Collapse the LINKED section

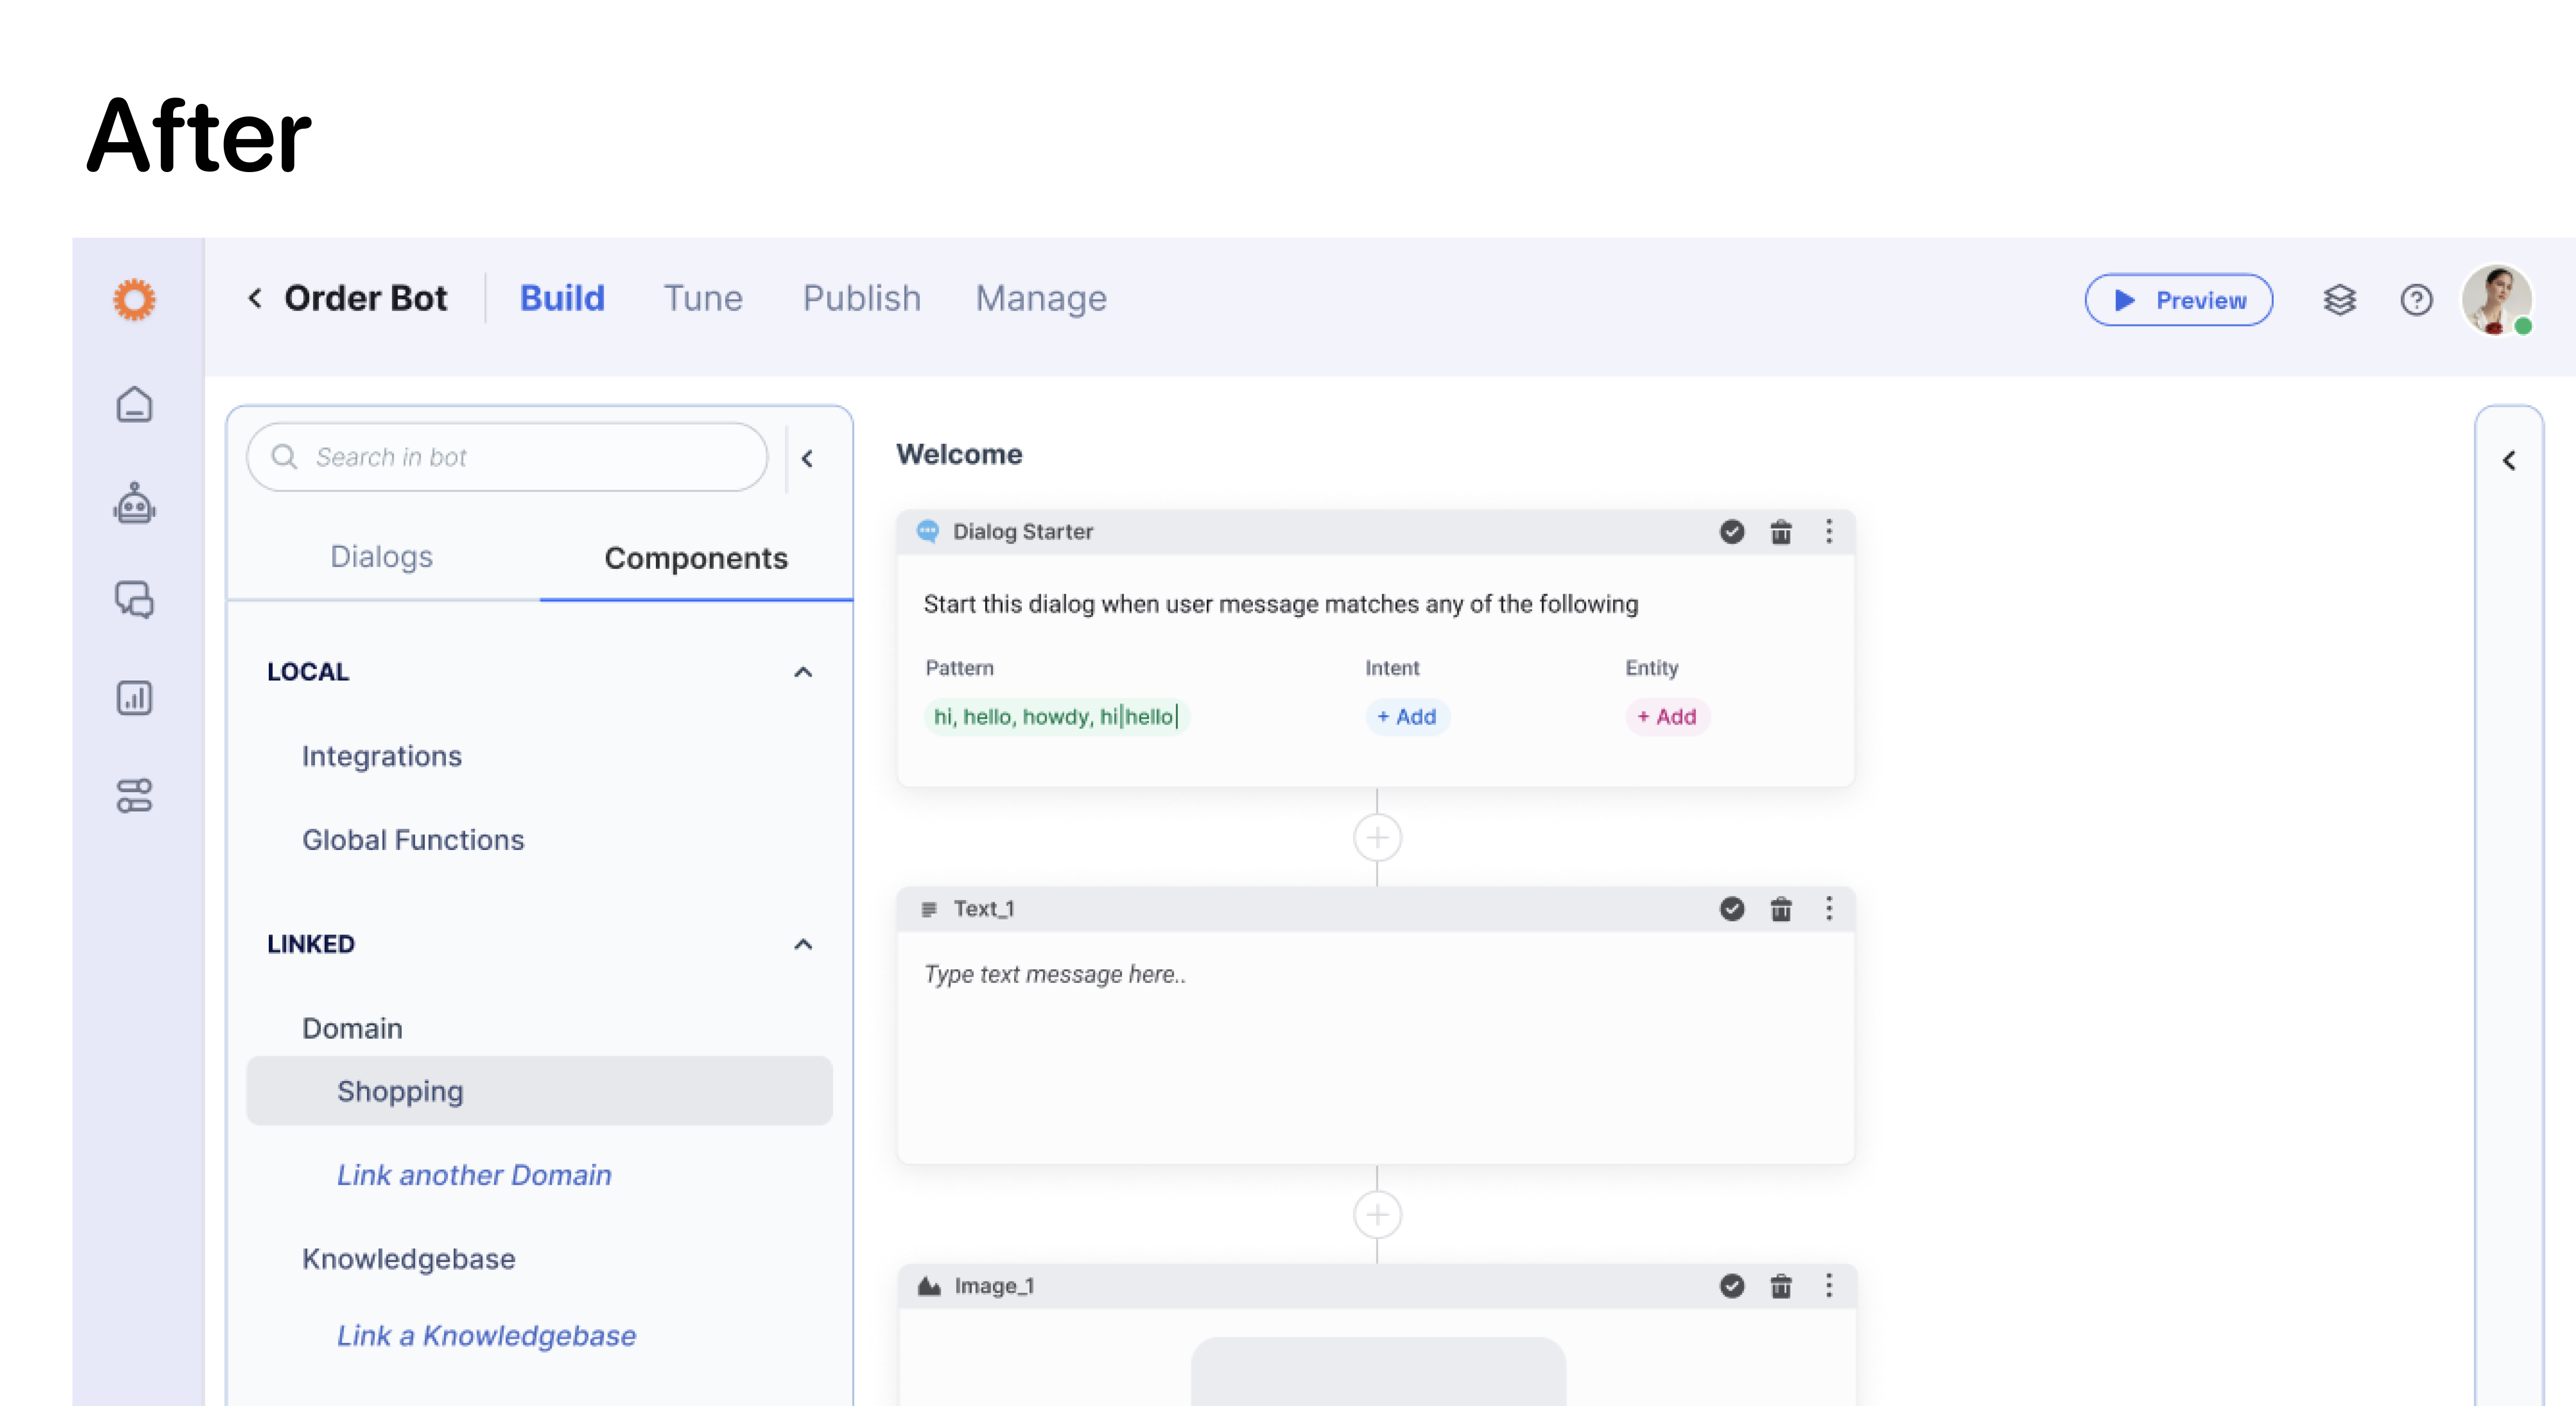pyautogui.click(x=803, y=944)
